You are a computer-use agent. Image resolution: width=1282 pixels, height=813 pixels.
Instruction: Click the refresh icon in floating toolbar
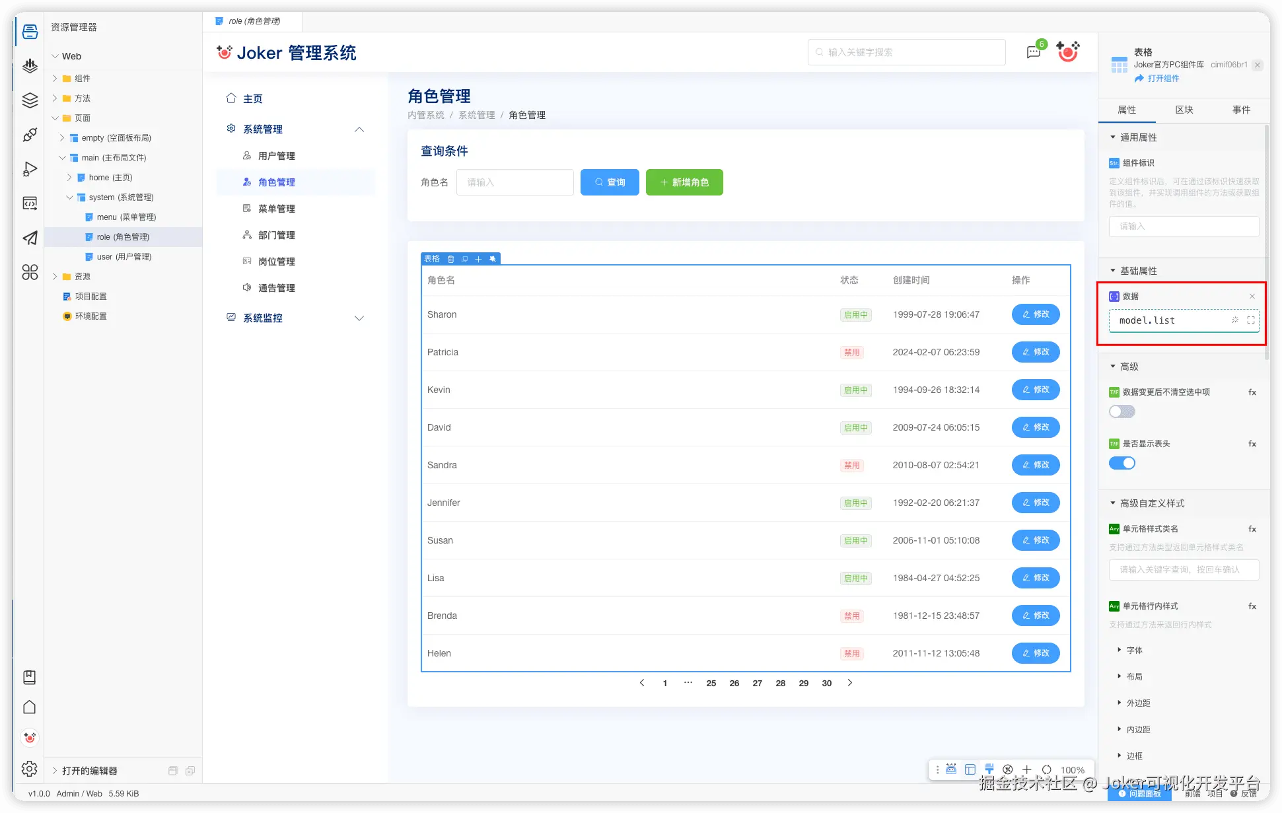coord(1047,769)
